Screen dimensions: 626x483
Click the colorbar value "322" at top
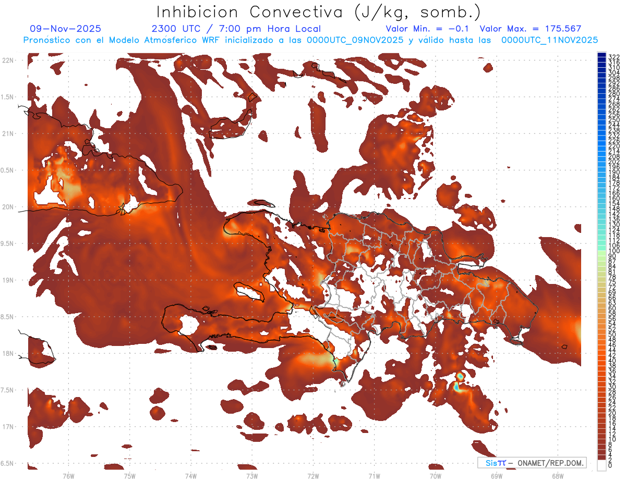pyautogui.click(x=613, y=57)
